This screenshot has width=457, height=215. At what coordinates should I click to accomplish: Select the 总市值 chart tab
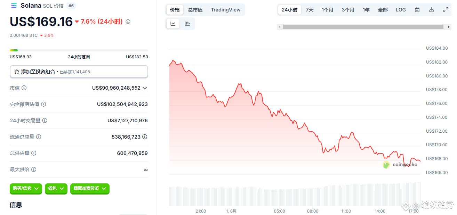[x=195, y=10]
